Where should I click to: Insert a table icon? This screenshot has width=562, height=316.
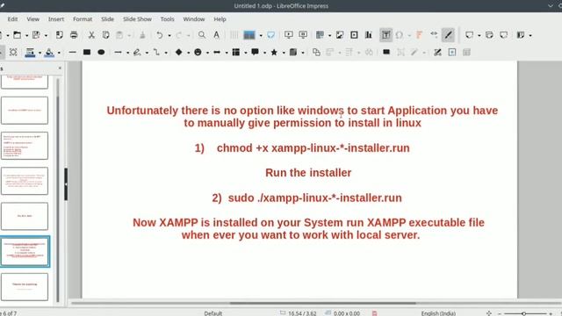320,35
